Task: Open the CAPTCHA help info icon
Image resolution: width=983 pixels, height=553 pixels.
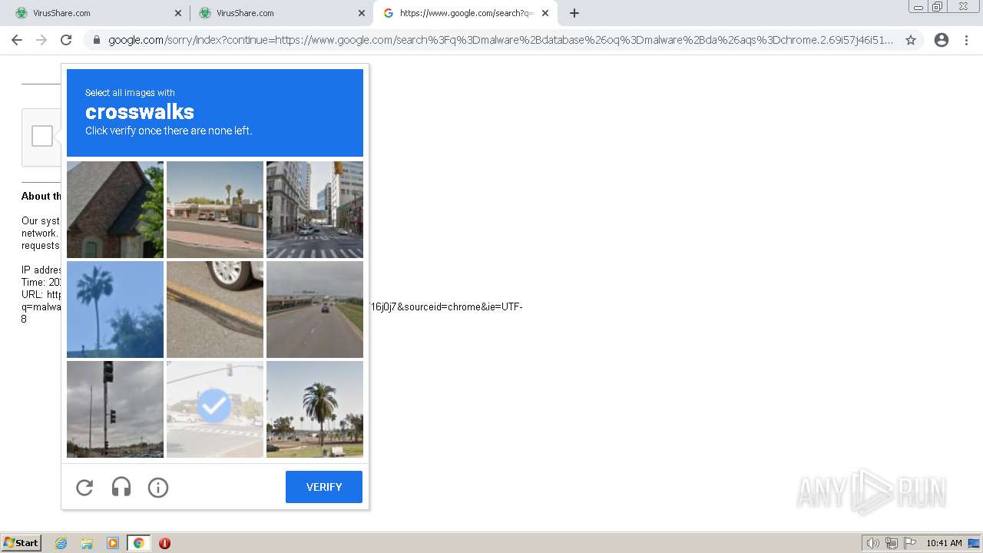Action: (x=158, y=487)
